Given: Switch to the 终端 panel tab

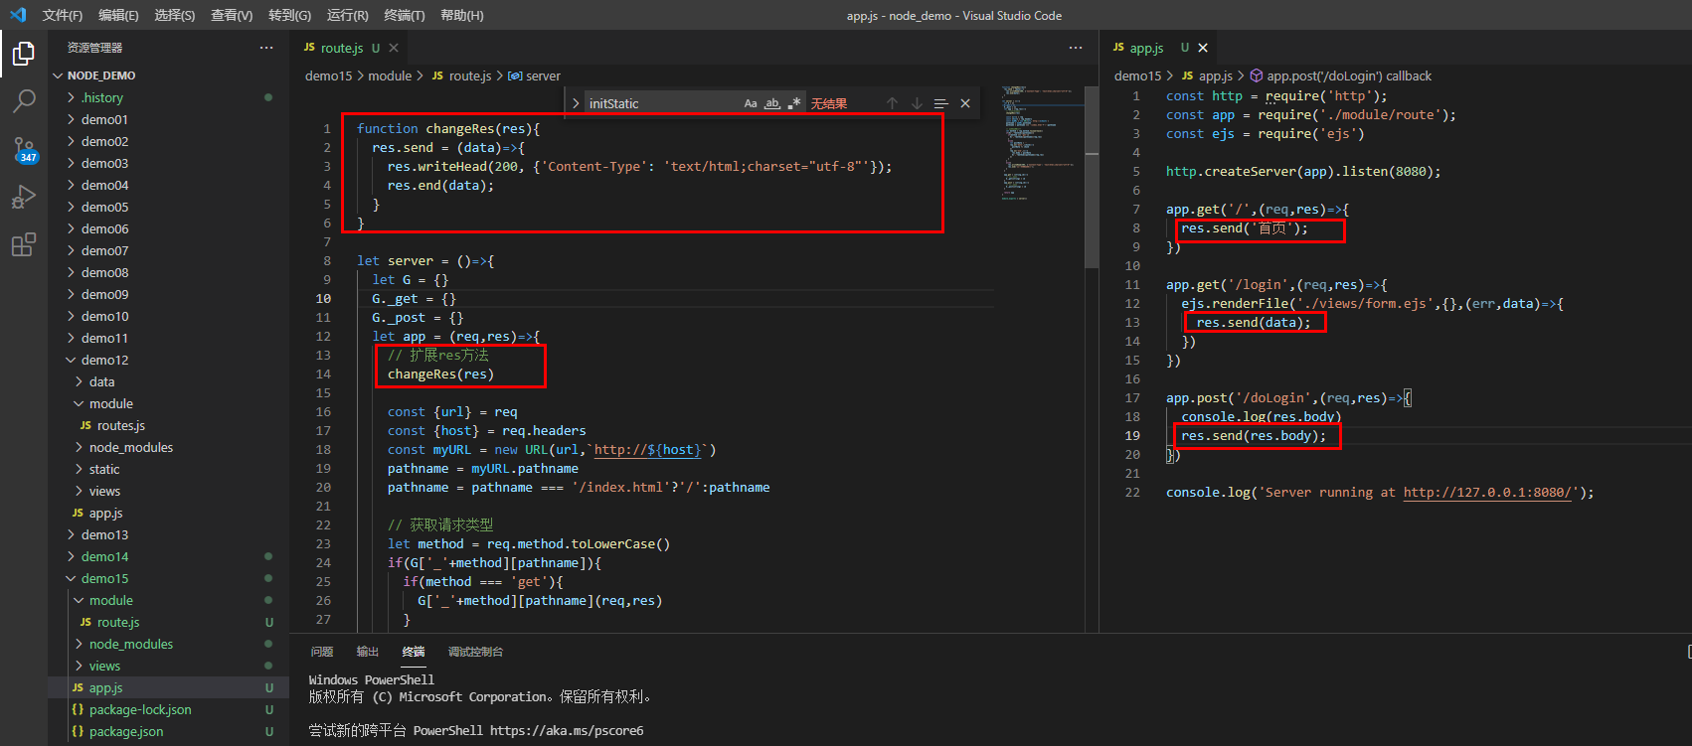Looking at the screenshot, I should [x=414, y=652].
